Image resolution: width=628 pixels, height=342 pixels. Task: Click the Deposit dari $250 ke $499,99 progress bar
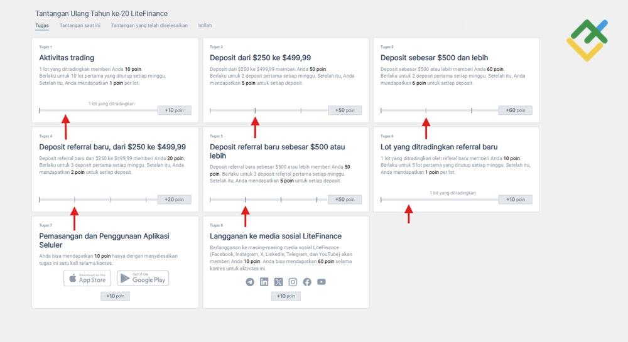click(x=269, y=110)
